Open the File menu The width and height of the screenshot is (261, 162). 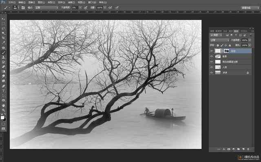coord(12,2)
